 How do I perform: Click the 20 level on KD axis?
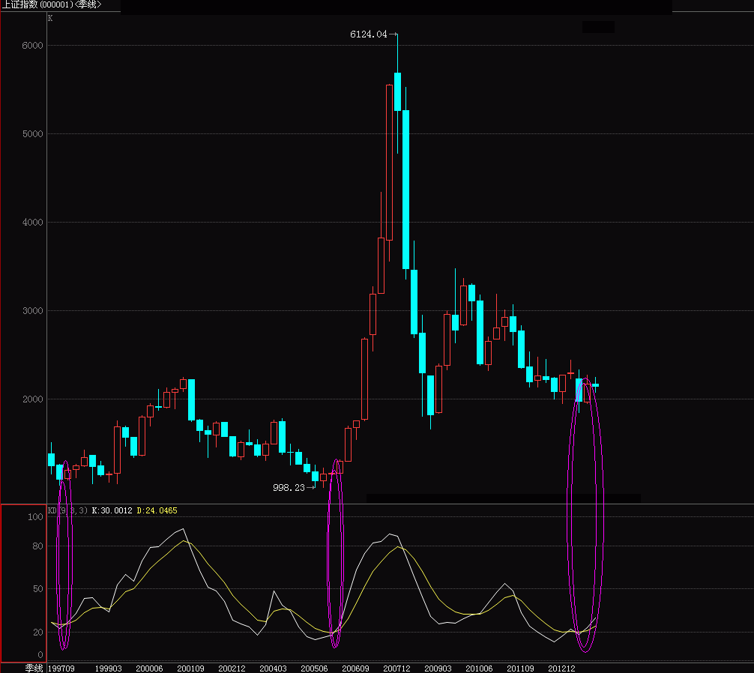click(x=38, y=633)
